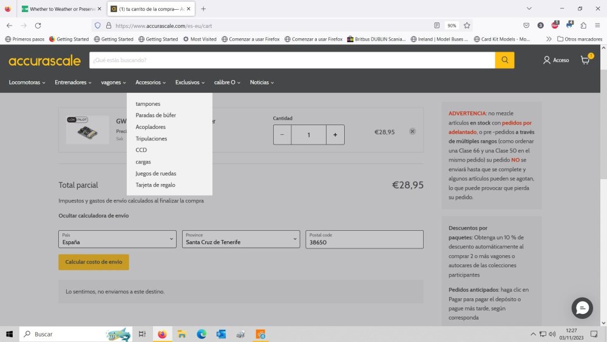This screenshot has width=607, height=342.
Task: Click the yellow search magnifier button
Action: pos(504,60)
